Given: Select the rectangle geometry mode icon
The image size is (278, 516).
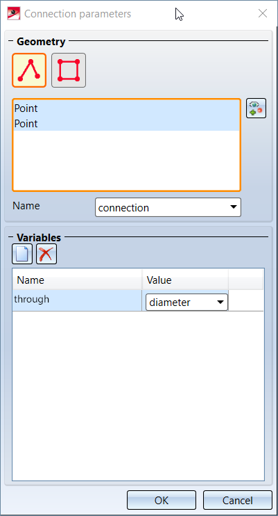Looking at the screenshot, I should click(69, 70).
